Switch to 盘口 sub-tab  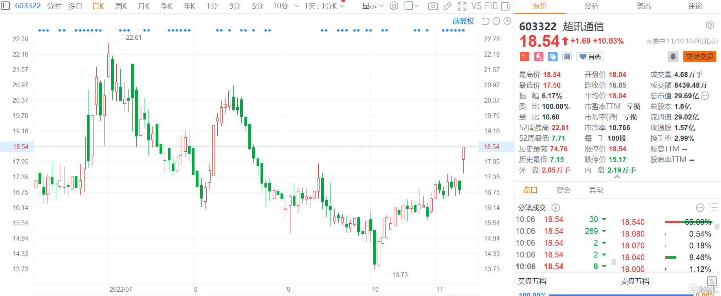point(530,190)
